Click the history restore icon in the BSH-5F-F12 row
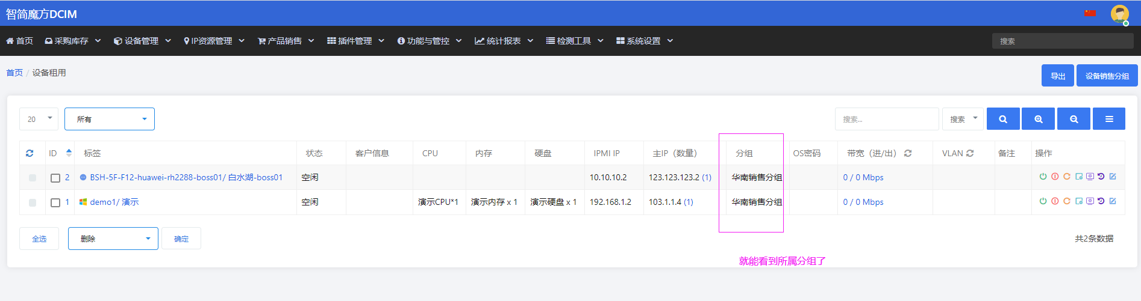1141x301 pixels. click(x=1101, y=177)
